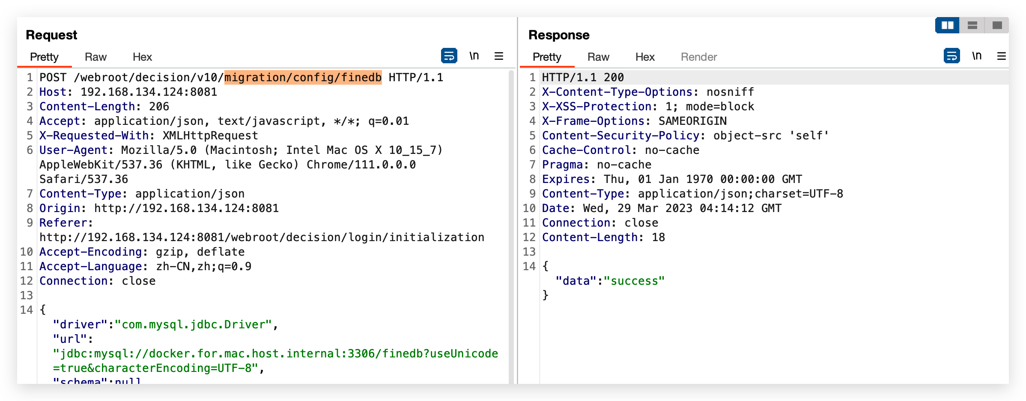The height and width of the screenshot is (401, 1026).
Task: Toggle word wrap in Request panel
Action: tap(449, 56)
